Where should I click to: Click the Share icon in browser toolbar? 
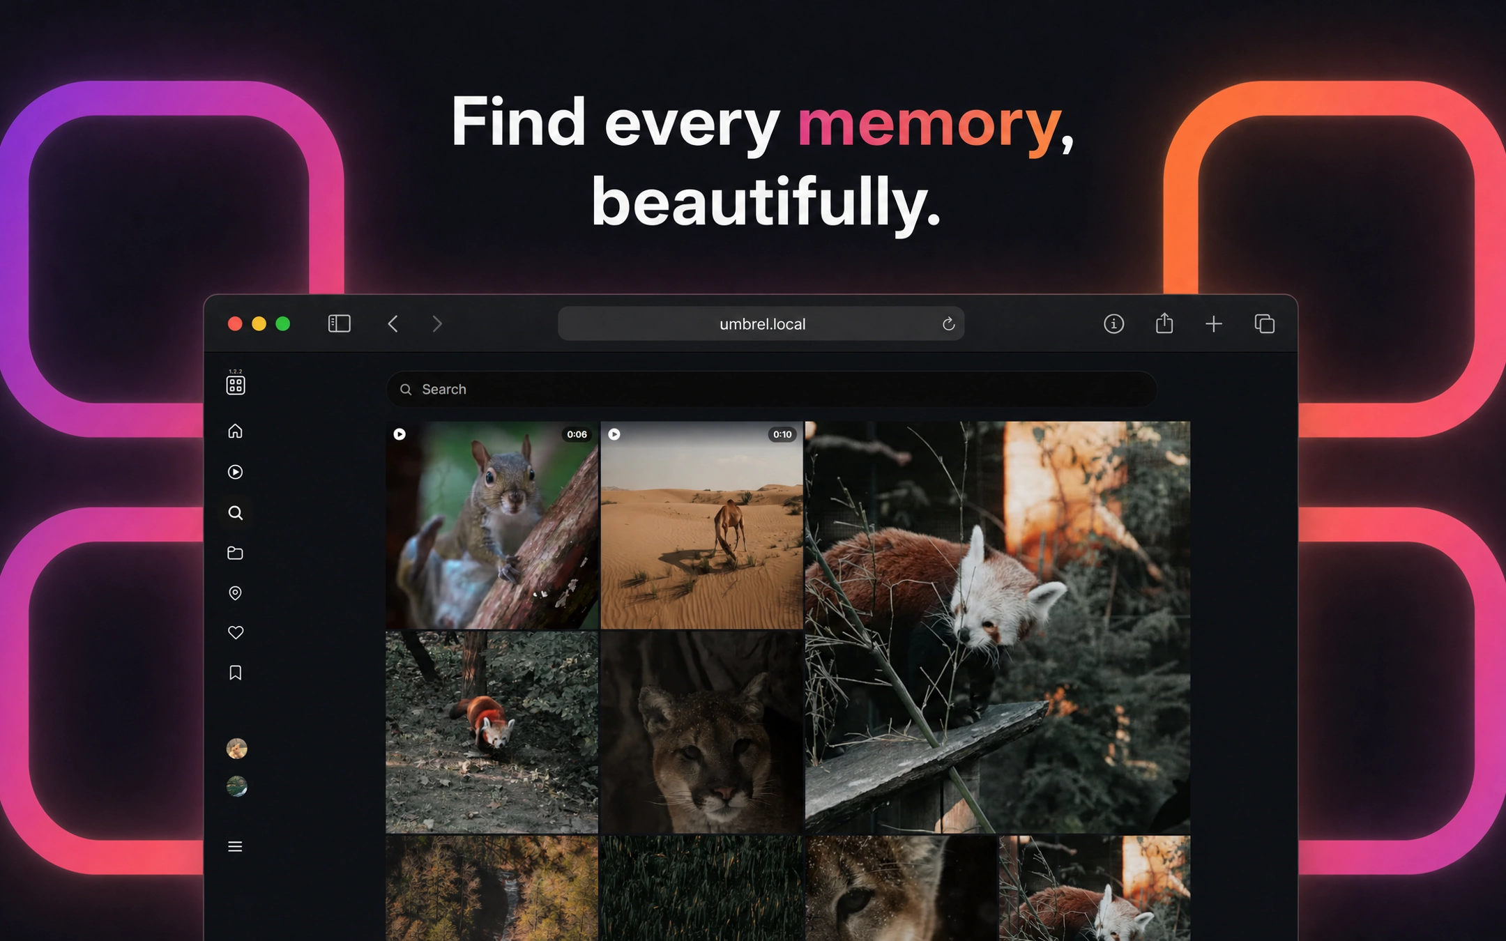point(1164,323)
